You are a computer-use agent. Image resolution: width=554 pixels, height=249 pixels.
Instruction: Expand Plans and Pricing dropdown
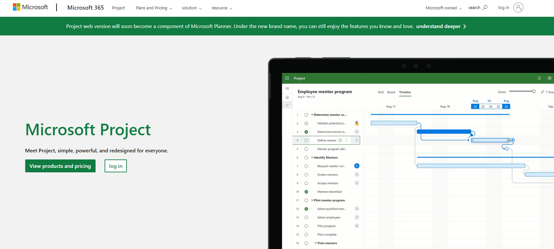pyautogui.click(x=154, y=8)
